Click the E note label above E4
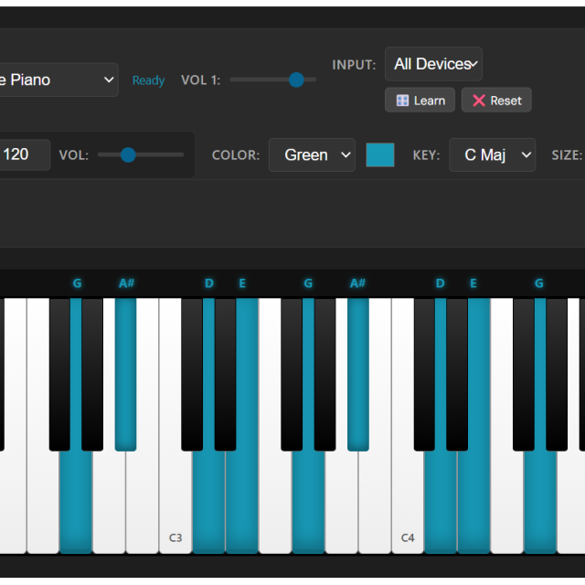This screenshot has height=585, width=585. pos(473,283)
